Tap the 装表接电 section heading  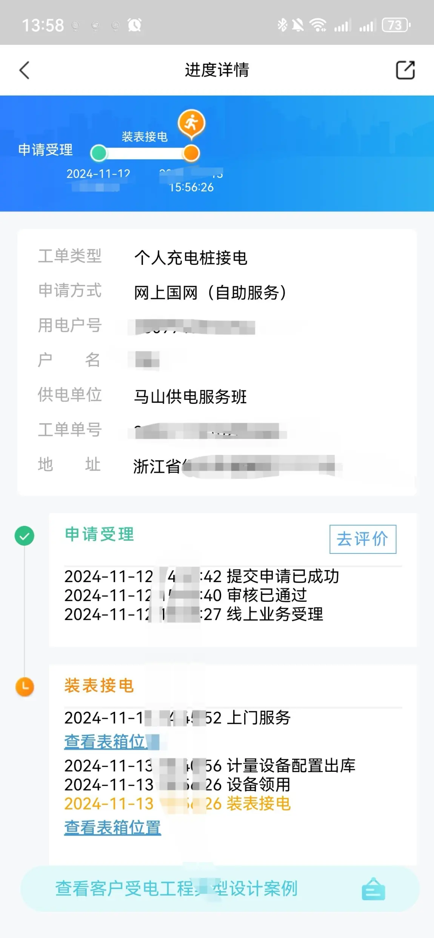coord(99,685)
